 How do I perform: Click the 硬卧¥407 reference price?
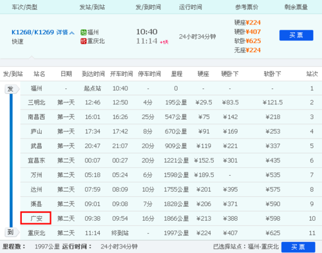coord(247,32)
